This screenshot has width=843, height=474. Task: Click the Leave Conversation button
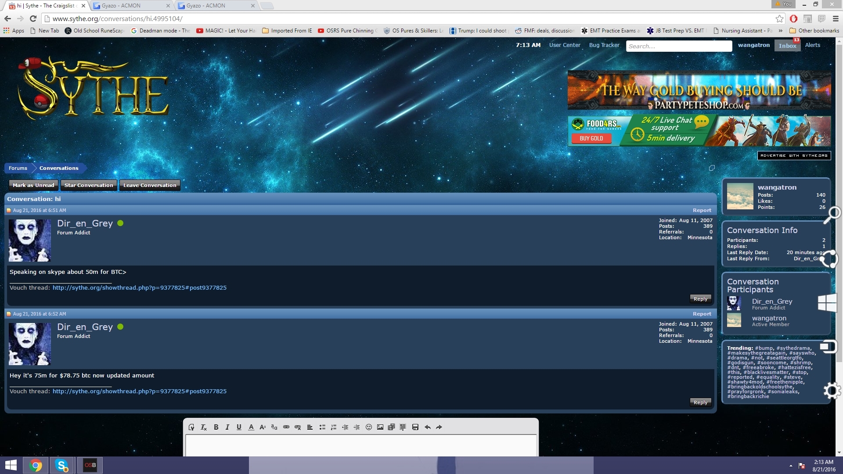click(150, 185)
